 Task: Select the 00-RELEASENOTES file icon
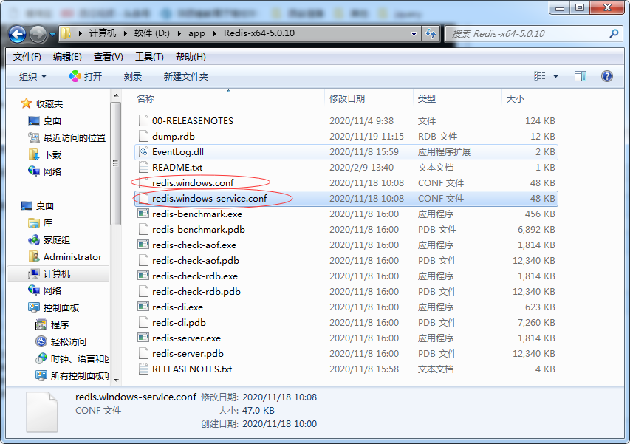pyautogui.click(x=143, y=120)
